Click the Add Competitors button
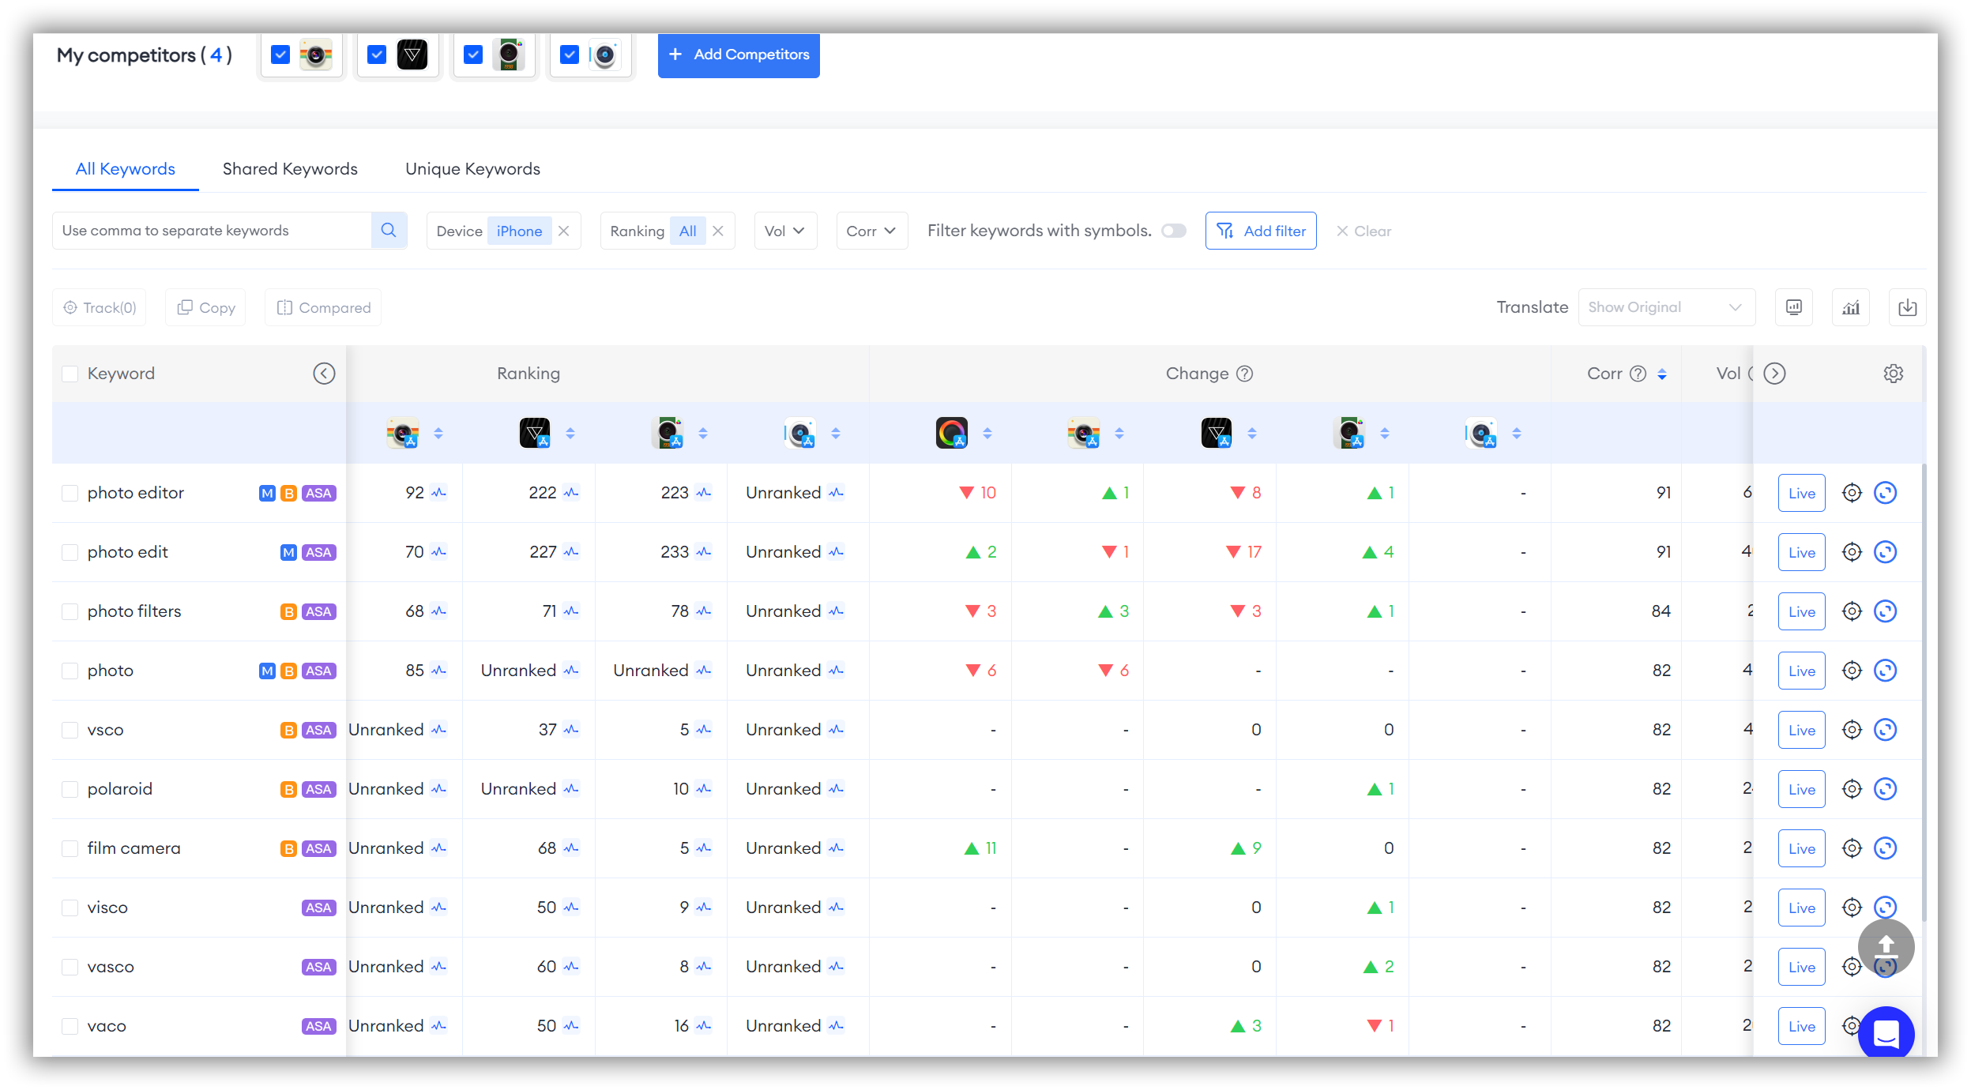 (739, 55)
